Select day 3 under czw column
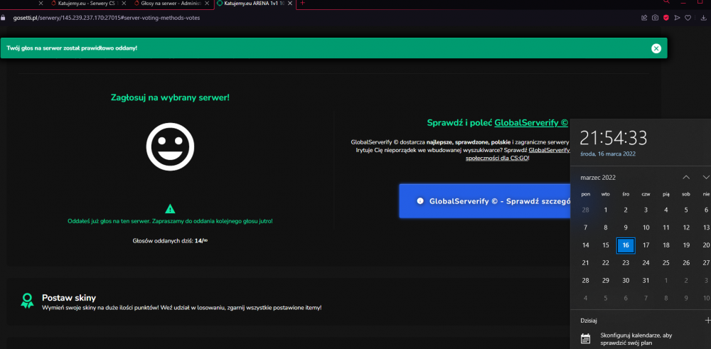711x349 pixels. [x=646, y=210]
